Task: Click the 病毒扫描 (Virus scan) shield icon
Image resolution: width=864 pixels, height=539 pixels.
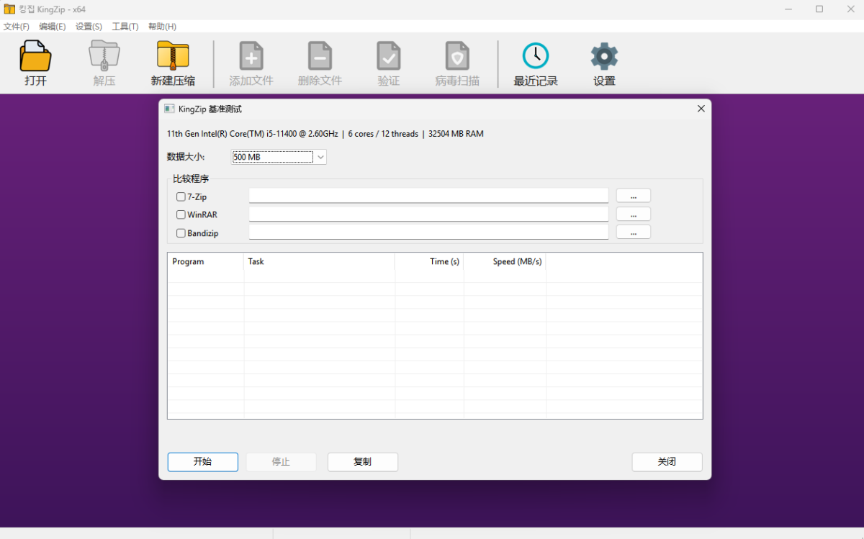Action: (457, 56)
